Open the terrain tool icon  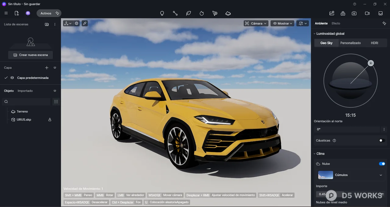228,13
